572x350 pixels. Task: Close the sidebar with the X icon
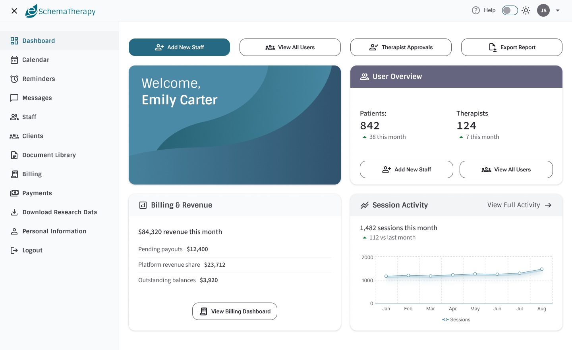click(x=14, y=11)
